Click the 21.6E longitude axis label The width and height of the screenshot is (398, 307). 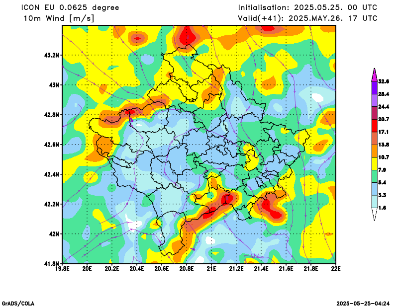[x=287, y=268]
